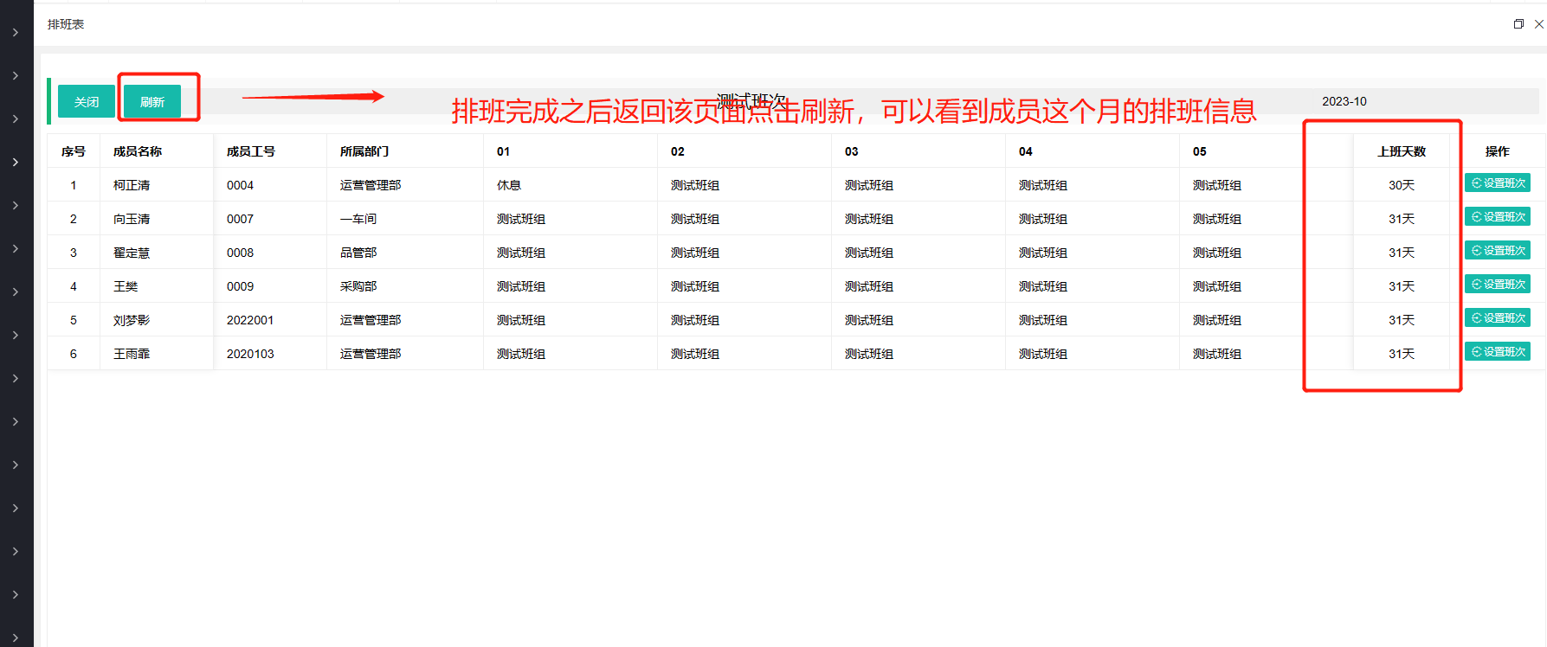Open 设置班次 for member 王樊
Viewport: 1547px width, 647px height.
[x=1498, y=285]
